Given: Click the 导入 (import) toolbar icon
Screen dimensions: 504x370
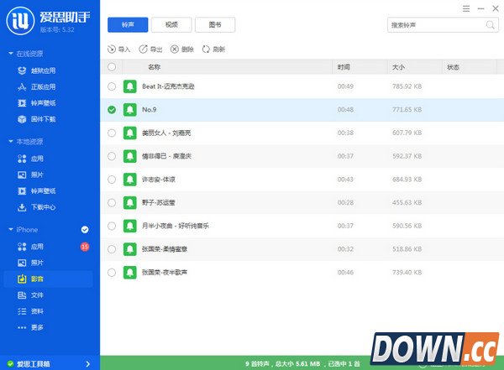Looking at the screenshot, I should (x=113, y=50).
